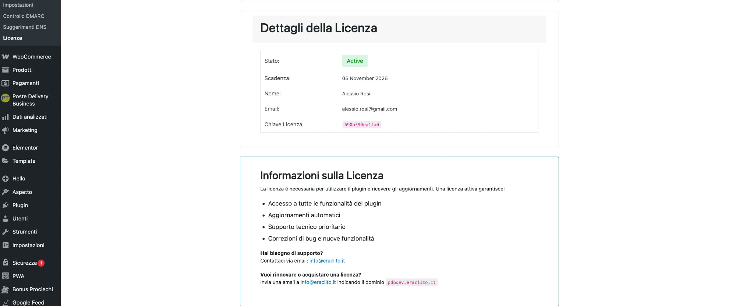This screenshot has width=736, height=306.
Task: Click the license key 690b390ea1fa0
Action: pyautogui.click(x=361, y=125)
